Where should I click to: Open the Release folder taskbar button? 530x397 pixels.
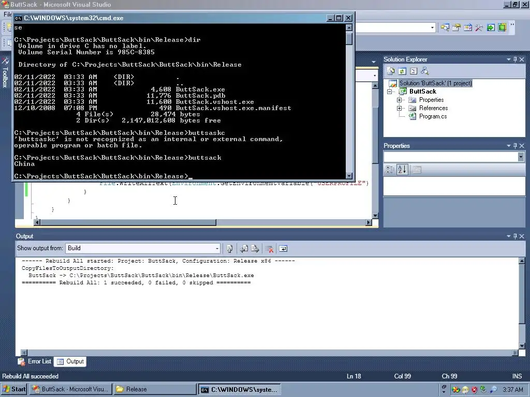tap(155, 389)
